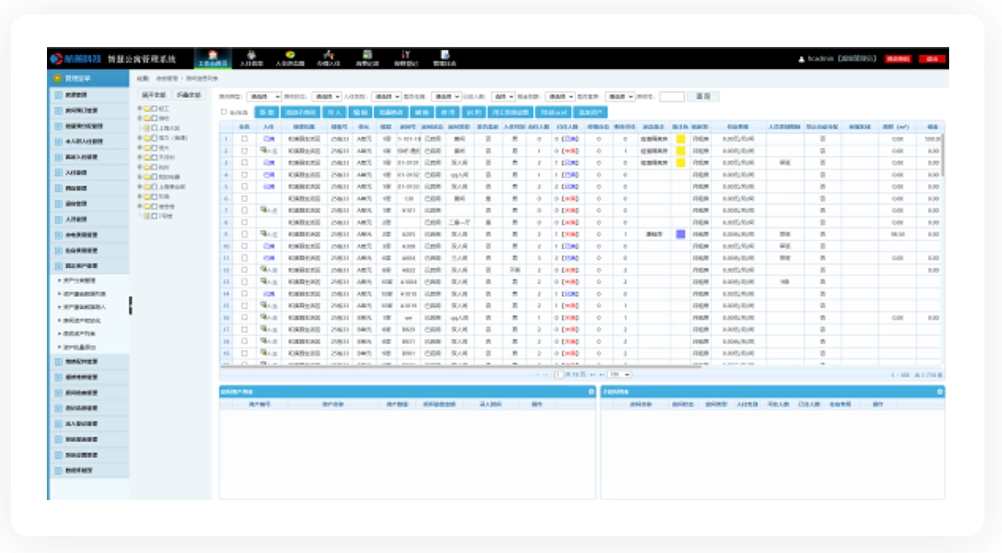The height and width of the screenshot is (553, 1002).
Task: Click the rightmost red button in the top bar
Action: click(932, 60)
